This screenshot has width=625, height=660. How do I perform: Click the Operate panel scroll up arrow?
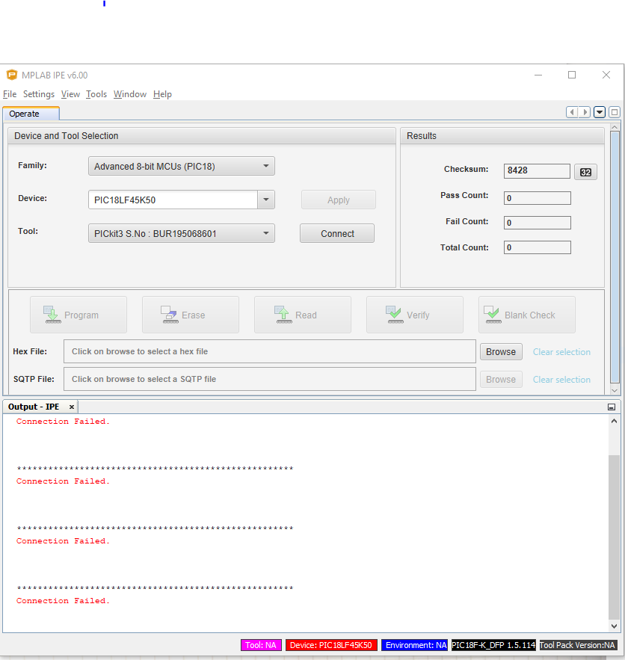pyautogui.click(x=615, y=127)
